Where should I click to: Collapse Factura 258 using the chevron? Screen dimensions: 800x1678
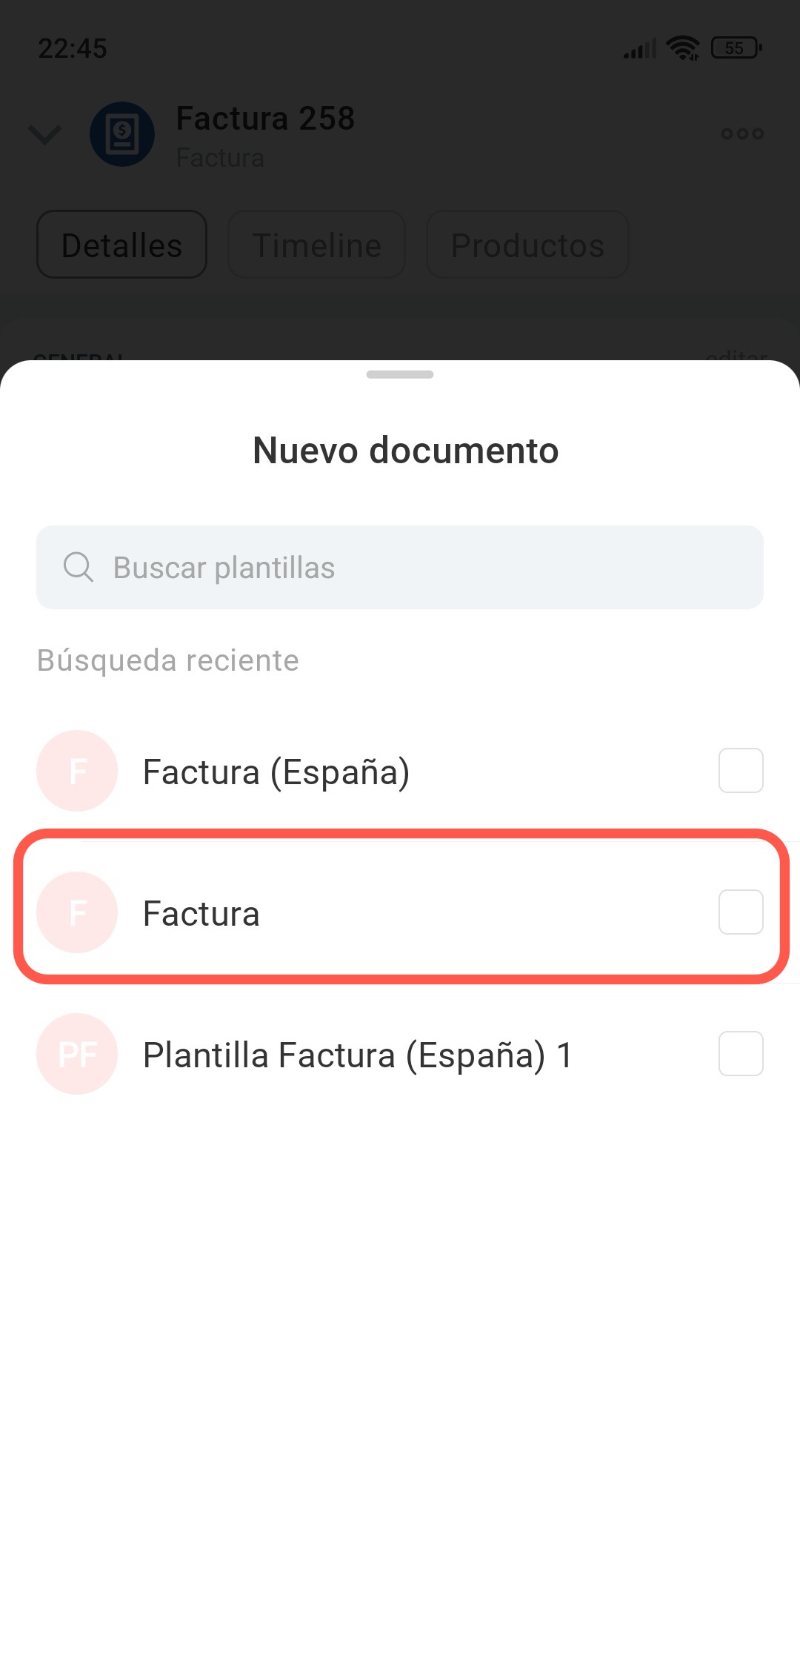coord(44,135)
